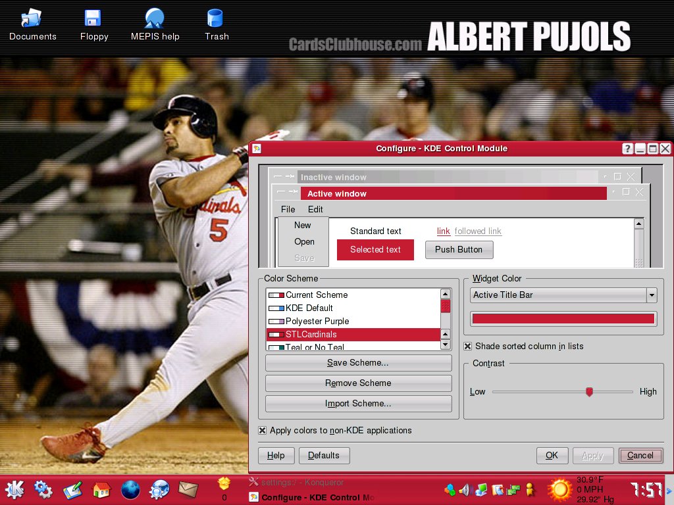674x505 pixels.
Task: Click the bottom down arrow of scheme list scrollbar
Action: [x=446, y=345]
